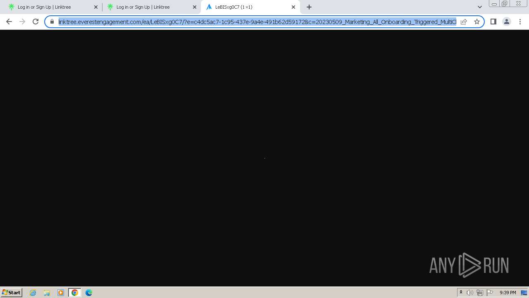Bookmark this page with star

pyautogui.click(x=477, y=22)
